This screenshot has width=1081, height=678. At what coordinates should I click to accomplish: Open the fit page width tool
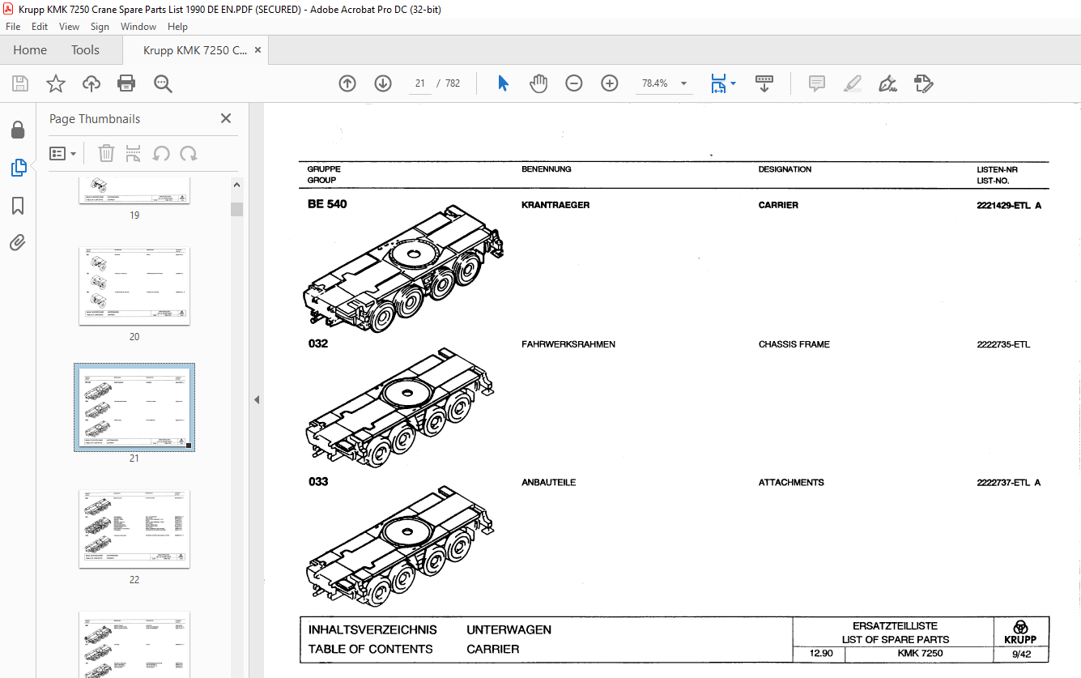[718, 83]
